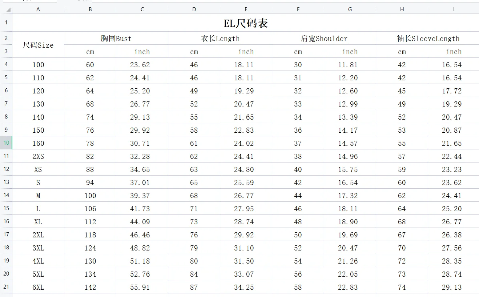Select column header A
This screenshot has width=479, height=297.
coord(38,9)
